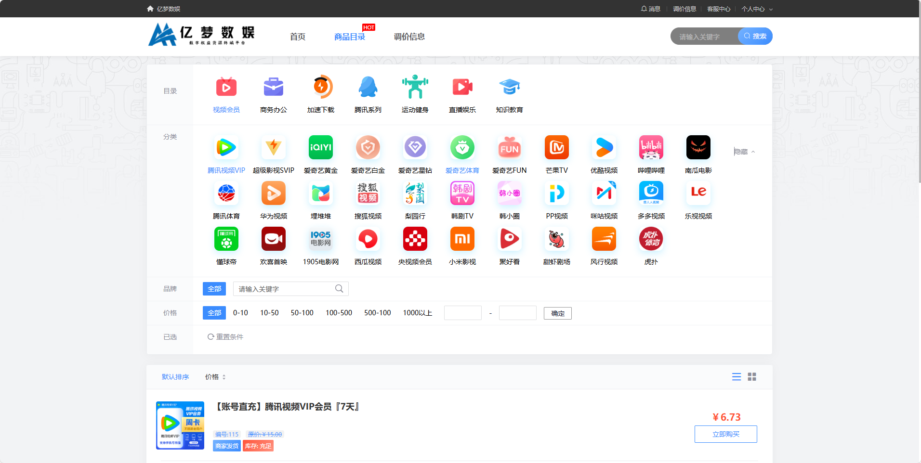Image resolution: width=921 pixels, height=463 pixels.
Task: Filter price range 100-500
Action: click(339, 313)
